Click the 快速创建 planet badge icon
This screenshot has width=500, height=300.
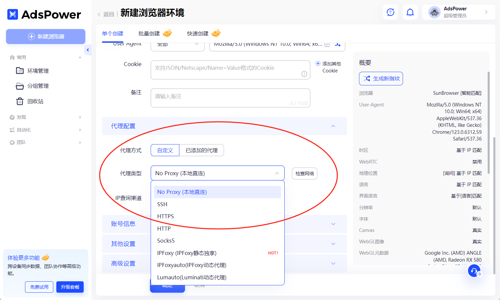[x=216, y=33]
